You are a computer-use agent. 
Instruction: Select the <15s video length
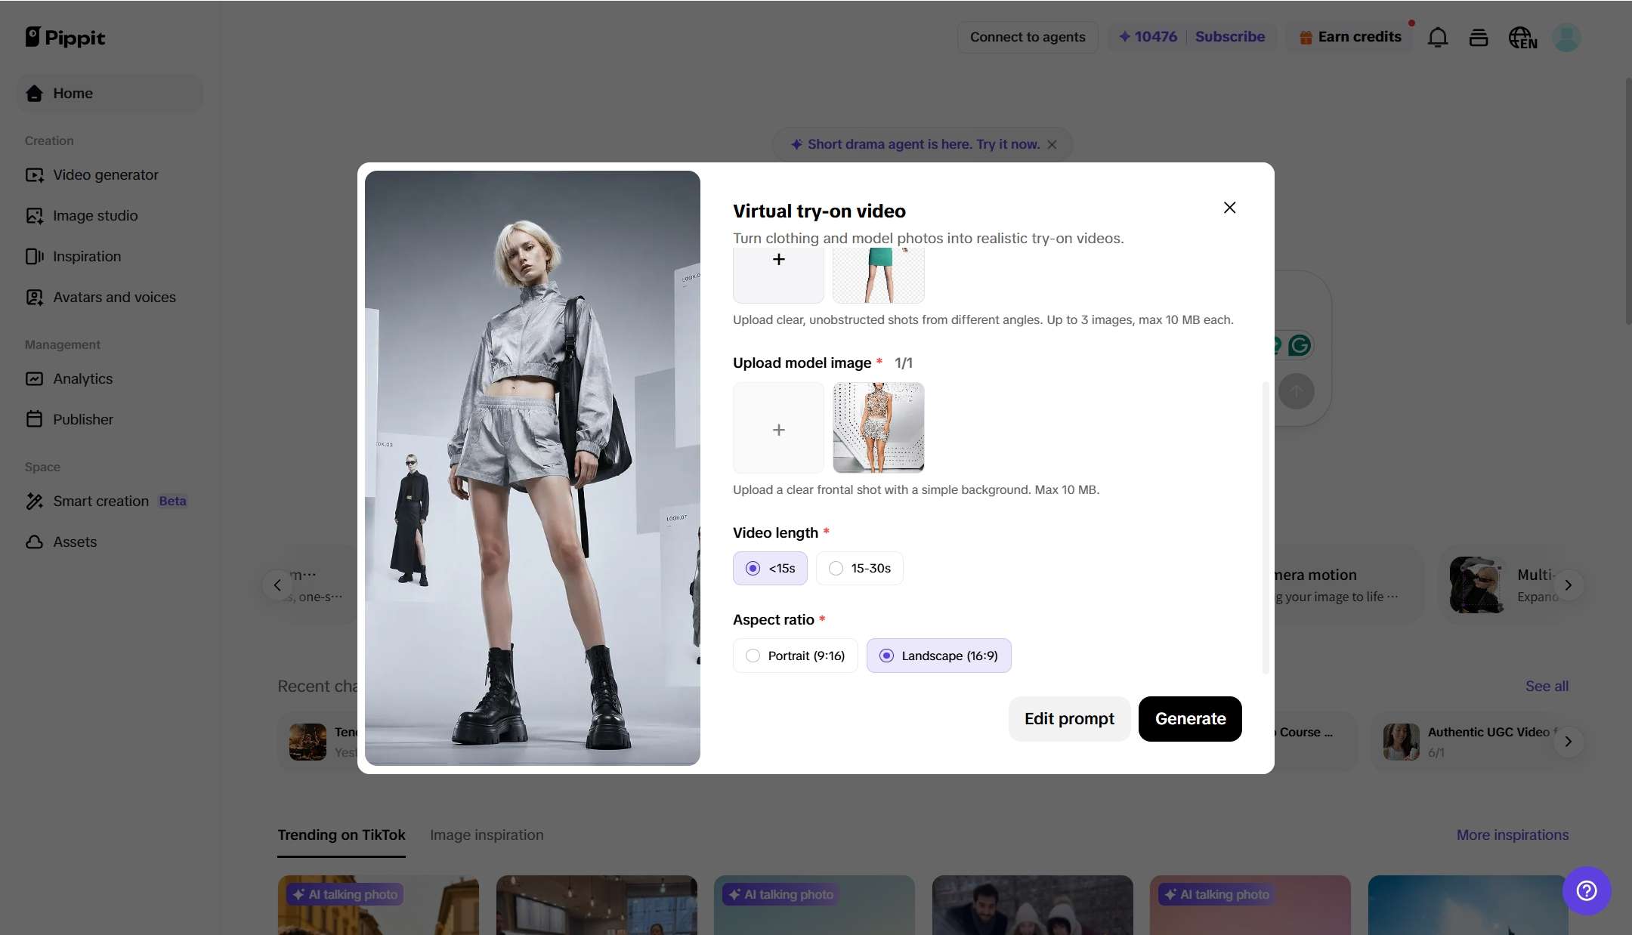770,568
